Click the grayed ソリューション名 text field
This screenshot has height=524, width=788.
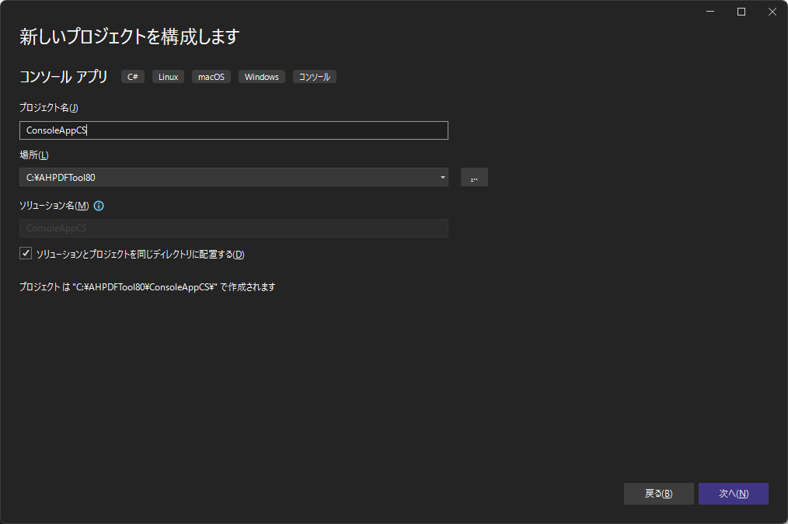(233, 227)
